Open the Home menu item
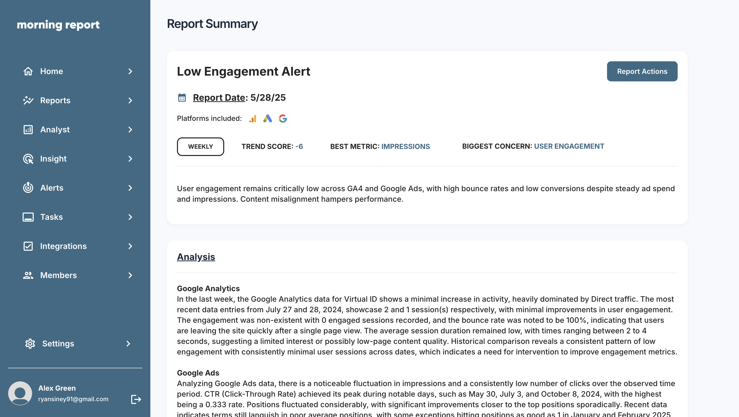 [x=78, y=71]
